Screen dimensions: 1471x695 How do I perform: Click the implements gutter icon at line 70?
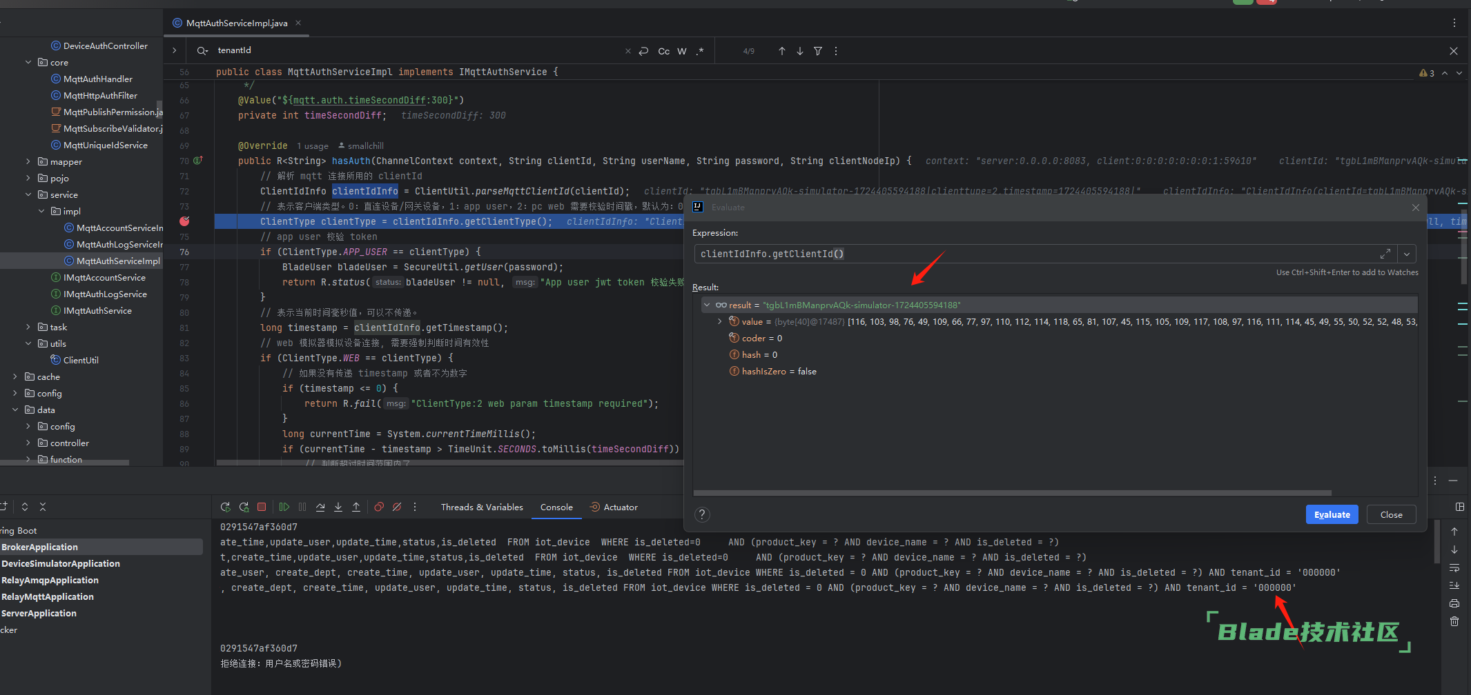click(198, 161)
